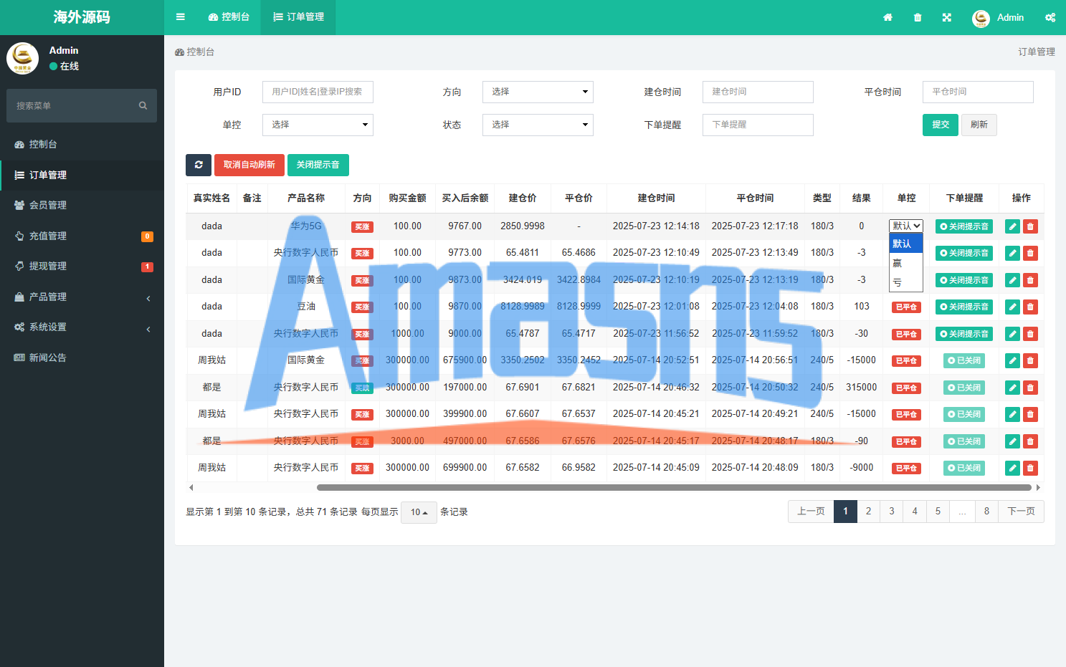Click the hamburger menu toggle icon
This screenshot has width=1066, height=667.
(181, 17)
